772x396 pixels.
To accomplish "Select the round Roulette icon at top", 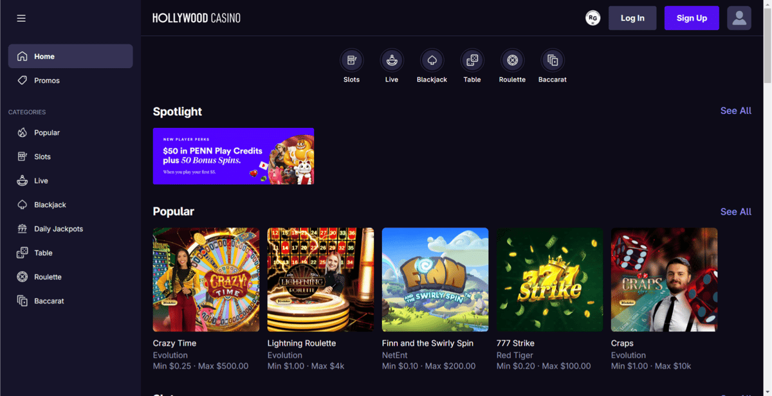I will click(x=512, y=60).
